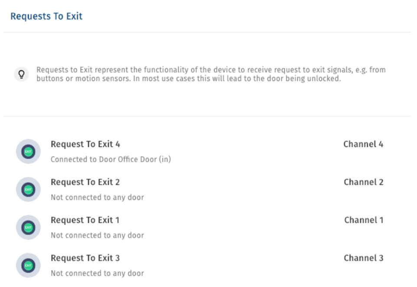Click the Channel 1 label
Screen dimensions: 417x287
point(364,220)
